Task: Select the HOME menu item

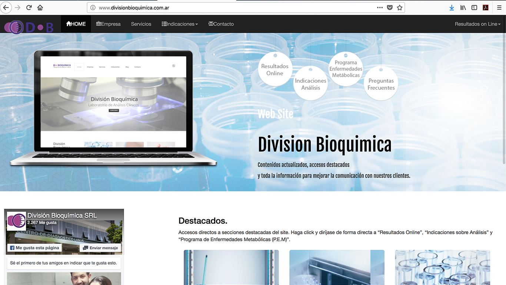Action: (x=76, y=24)
